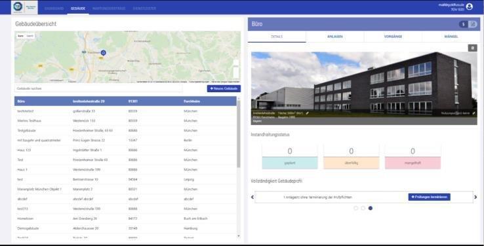Image resolution: width=484 pixels, height=246 pixels.
Task: Switch to the Mängel tab
Action: point(451,37)
